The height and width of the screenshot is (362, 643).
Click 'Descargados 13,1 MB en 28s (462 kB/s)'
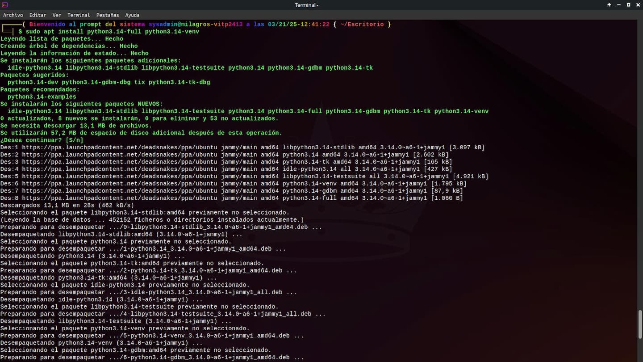pos(67,205)
